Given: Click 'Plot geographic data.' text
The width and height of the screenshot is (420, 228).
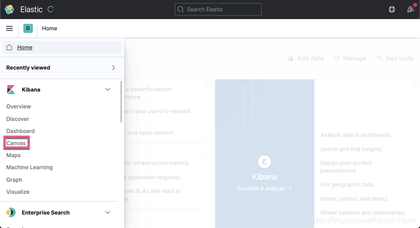Looking at the screenshot, I should coord(348,184).
